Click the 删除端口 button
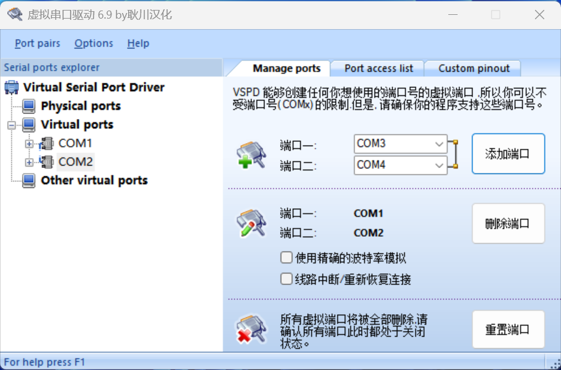 point(508,224)
